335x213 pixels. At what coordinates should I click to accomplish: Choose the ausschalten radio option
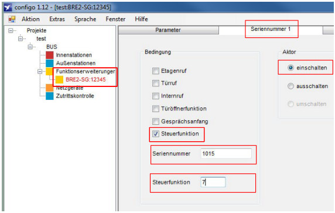click(290, 86)
